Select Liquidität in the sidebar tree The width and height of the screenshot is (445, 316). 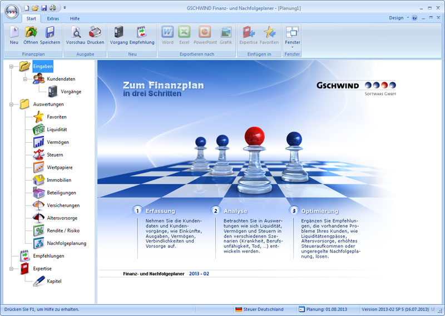(57, 129)
